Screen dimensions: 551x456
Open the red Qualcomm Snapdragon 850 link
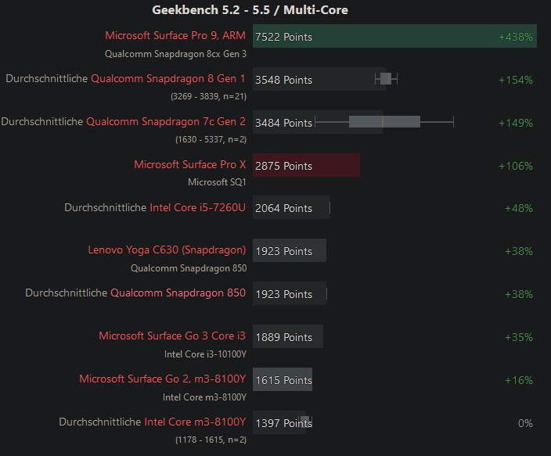pos(178,293)
